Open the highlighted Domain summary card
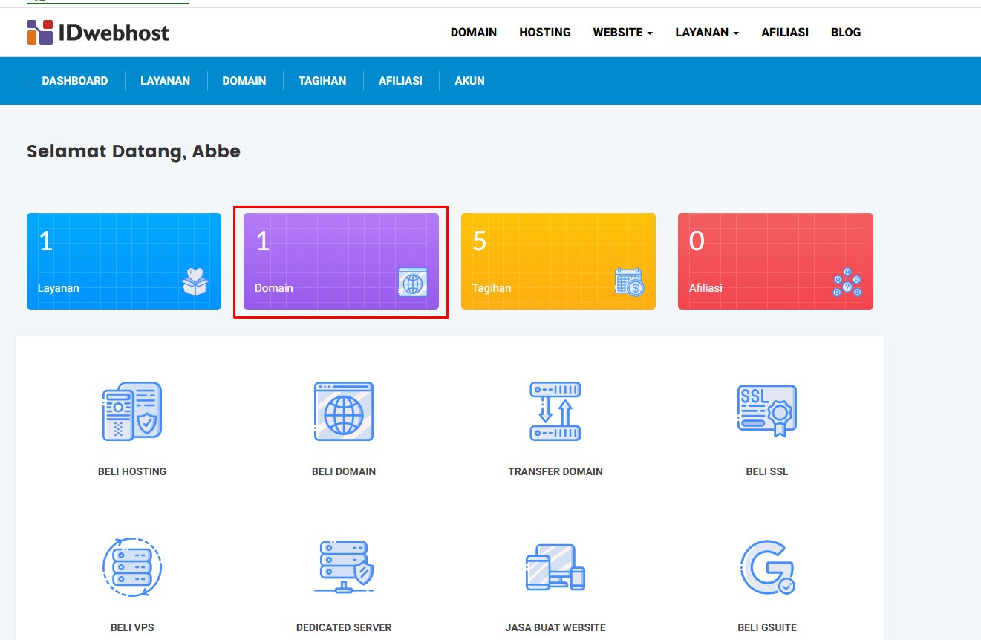This screenshot has width=981, height=640. click(x=340, y=261)
